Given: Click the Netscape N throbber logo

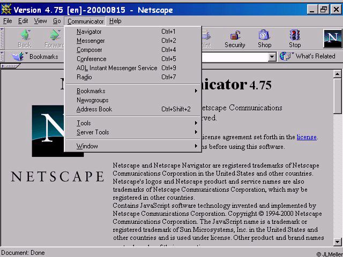Looking at the screenshot, I should pyautogui.click(x=332, y=39).
